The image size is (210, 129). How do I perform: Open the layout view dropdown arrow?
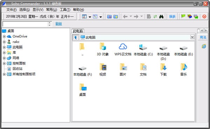point(90,17)
